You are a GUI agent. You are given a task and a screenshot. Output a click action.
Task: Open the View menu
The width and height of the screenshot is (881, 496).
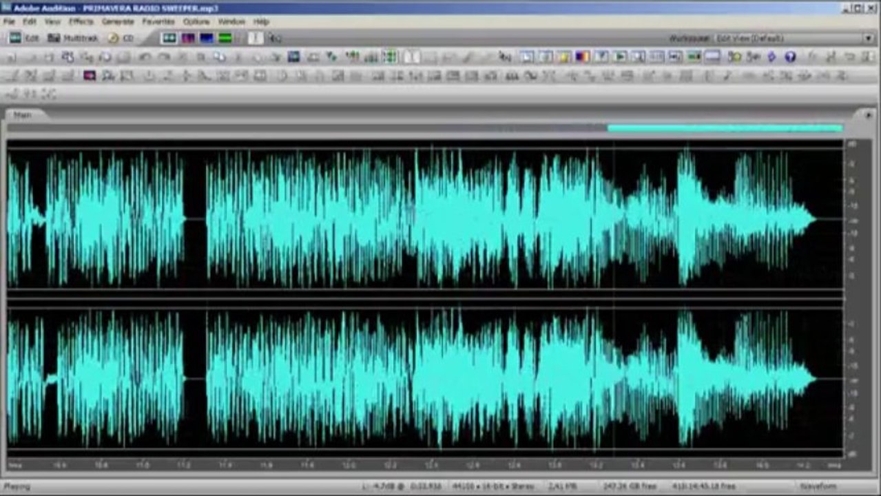pyautogui.click(x=52, y=22)
